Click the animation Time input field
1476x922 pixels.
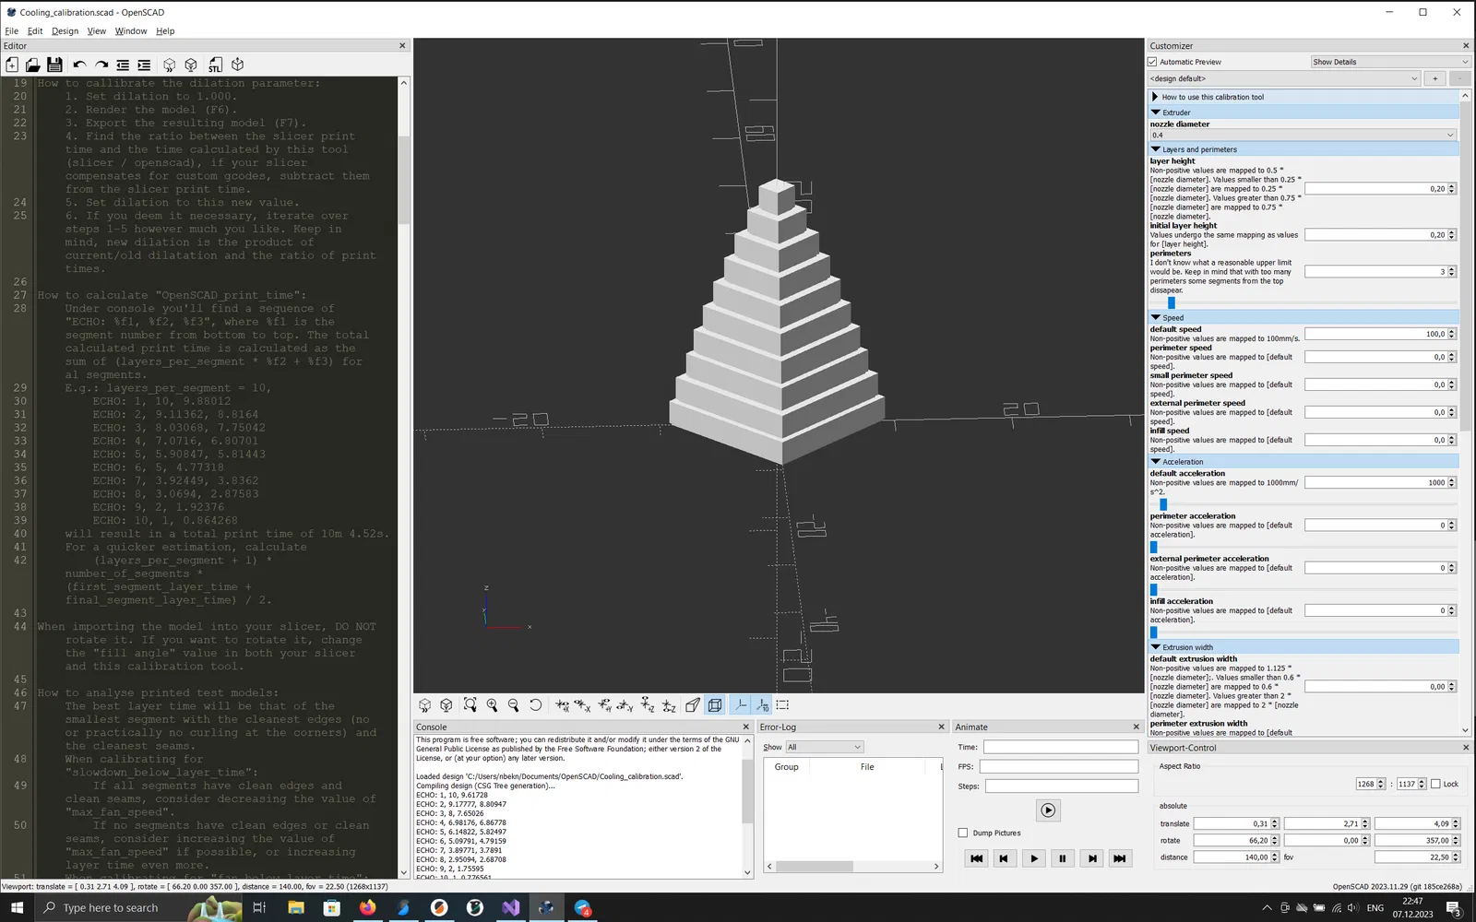tap(1061, 747)
